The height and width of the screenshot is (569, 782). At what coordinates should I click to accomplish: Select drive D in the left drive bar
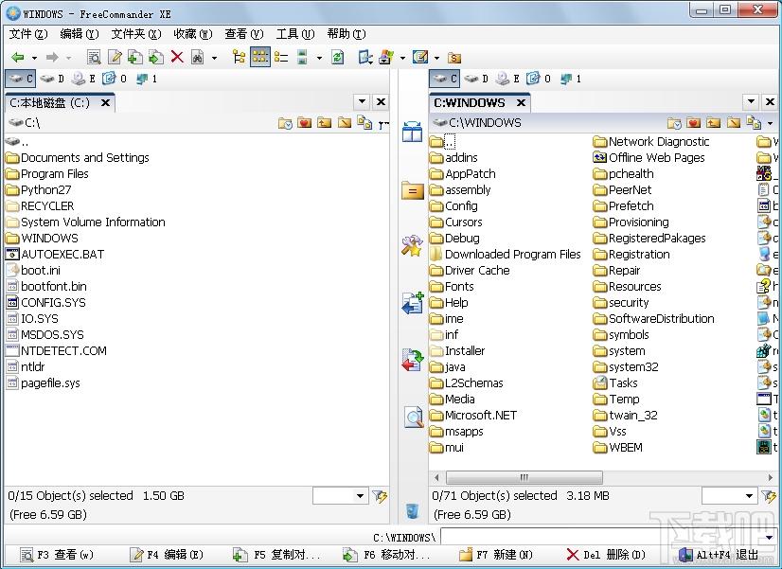[52, 79]
